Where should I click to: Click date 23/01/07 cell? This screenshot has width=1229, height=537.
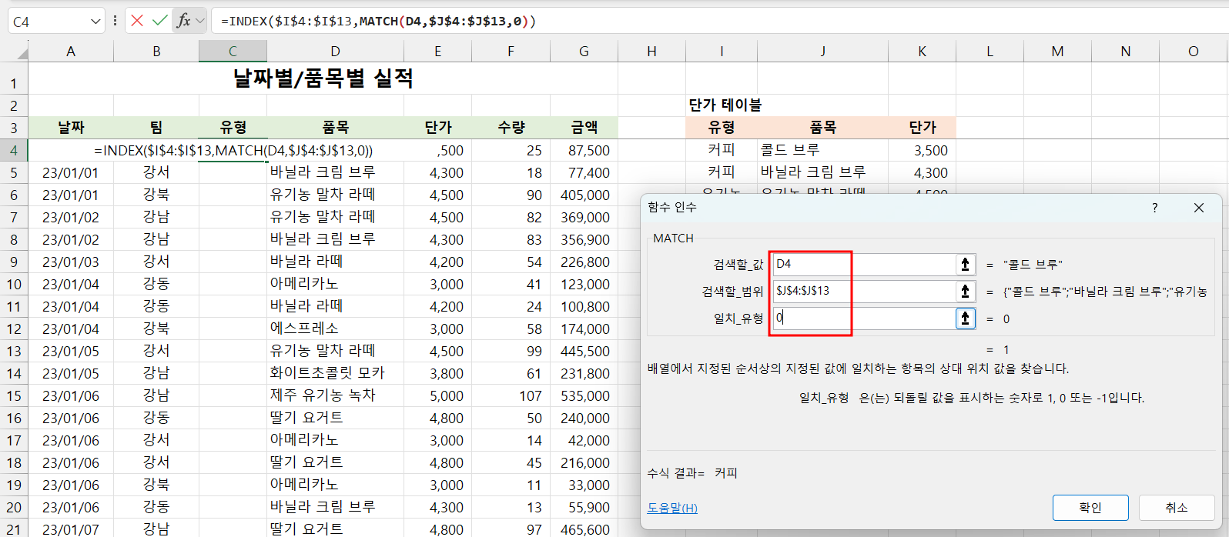pos(71,529)
